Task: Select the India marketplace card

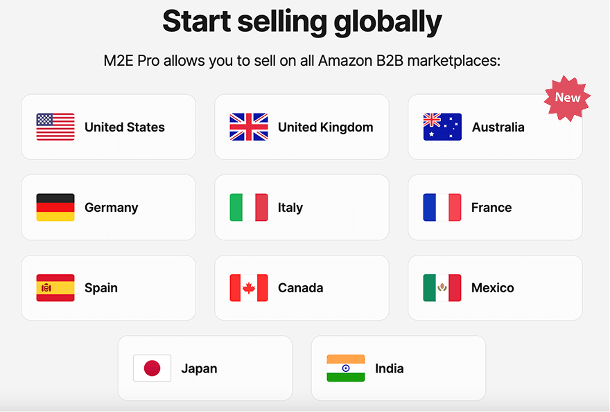Action: point(399,368)
